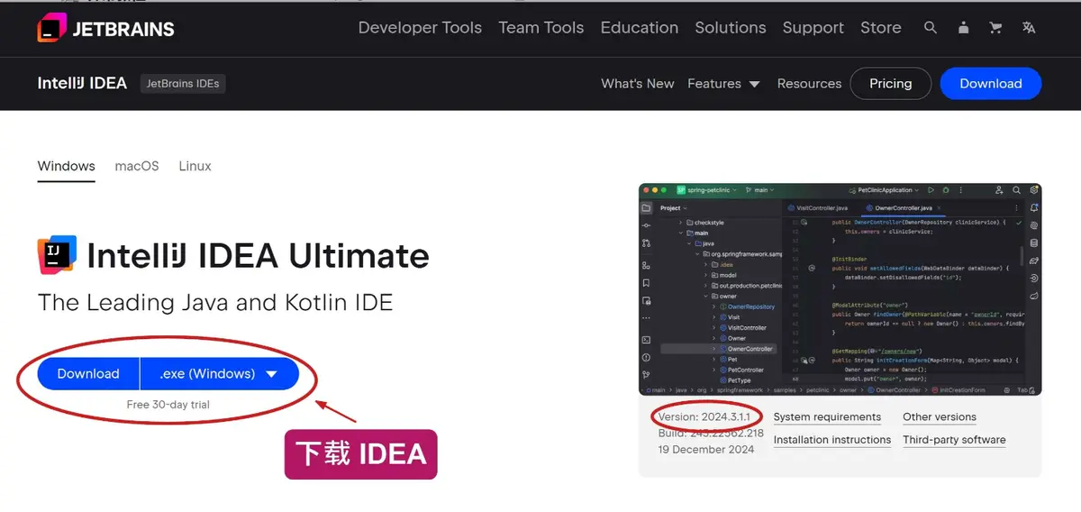Collapse the owner package chevron

705,297
